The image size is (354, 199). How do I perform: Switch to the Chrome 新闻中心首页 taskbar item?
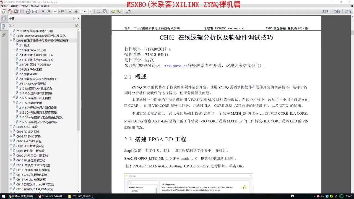pyautogui.click(x=22, y=196)
